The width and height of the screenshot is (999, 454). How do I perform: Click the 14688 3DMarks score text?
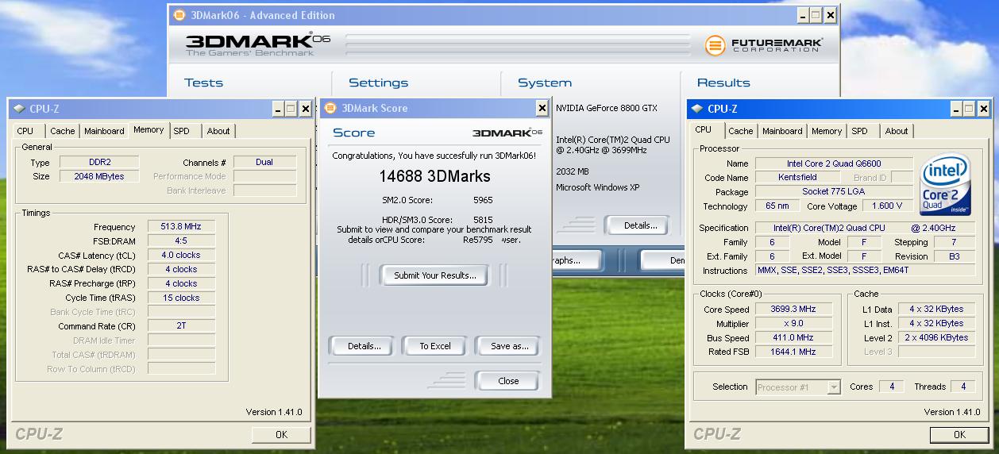click(x=434, y=176)
